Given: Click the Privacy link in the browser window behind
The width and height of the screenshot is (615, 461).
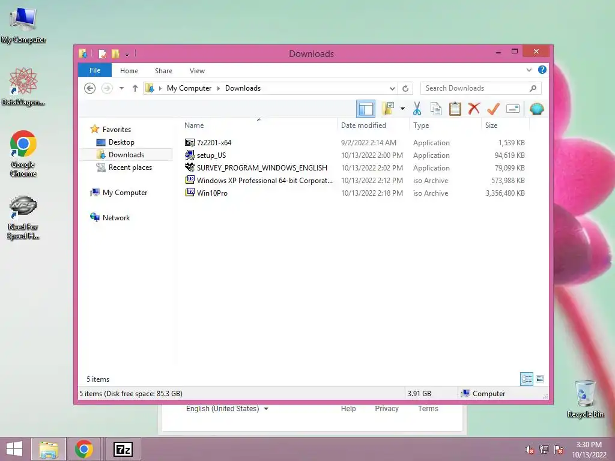Looking at the screenshot, I should click(x=386, y=408).
